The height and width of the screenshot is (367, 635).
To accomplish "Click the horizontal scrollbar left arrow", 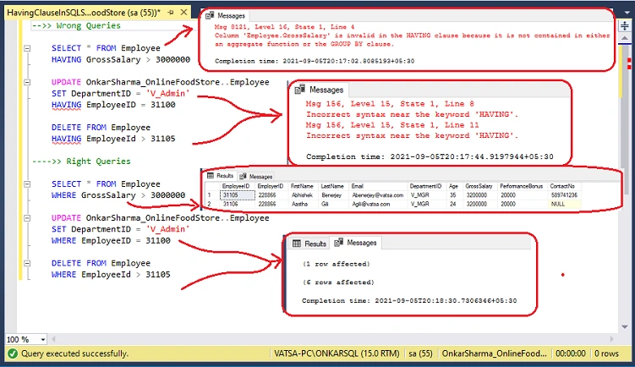I will pyautogui.click(x=53, y=339).
